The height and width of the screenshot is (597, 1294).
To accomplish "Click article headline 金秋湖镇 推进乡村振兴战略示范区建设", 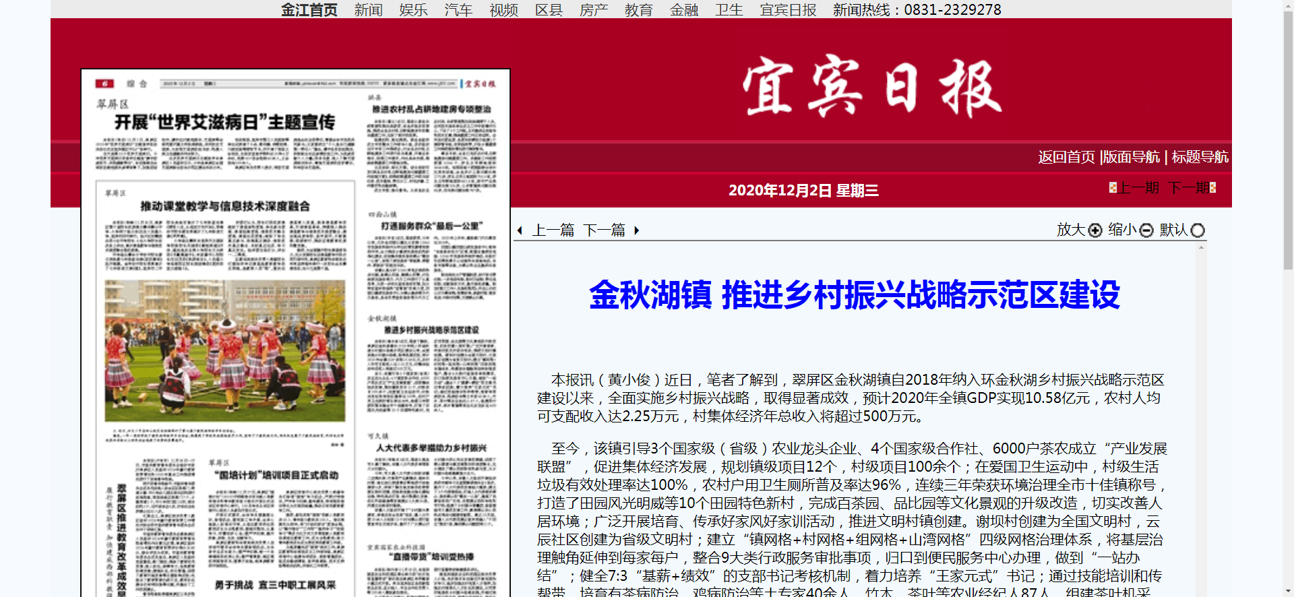I will point(854,295).
